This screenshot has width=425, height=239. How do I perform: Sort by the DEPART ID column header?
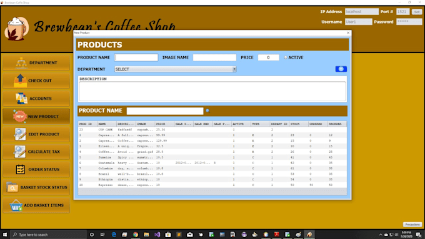[279, 124]
